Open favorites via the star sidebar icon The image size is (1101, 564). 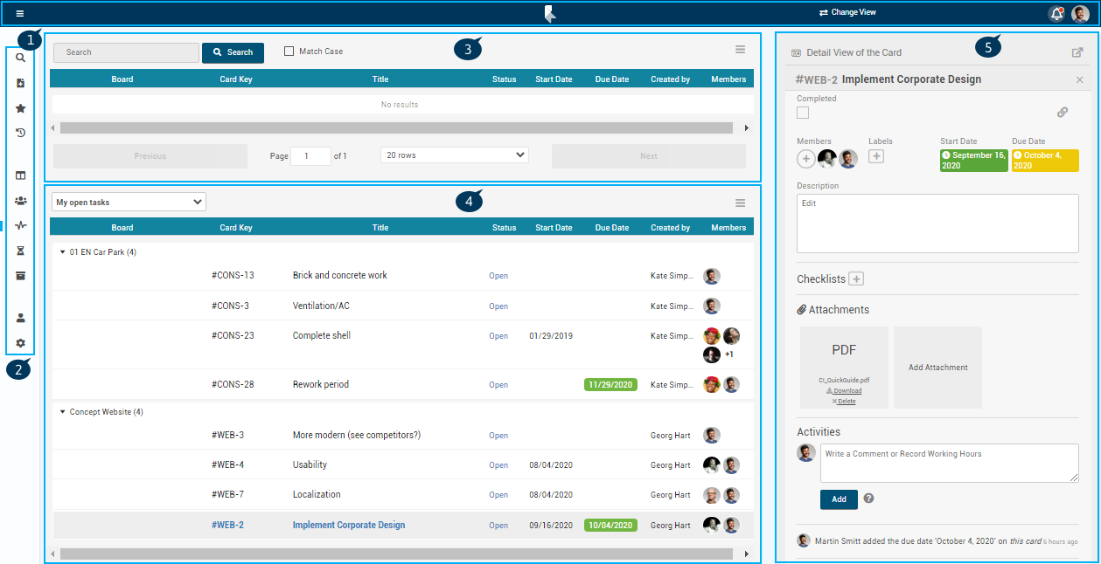click(x=21, y=108)
